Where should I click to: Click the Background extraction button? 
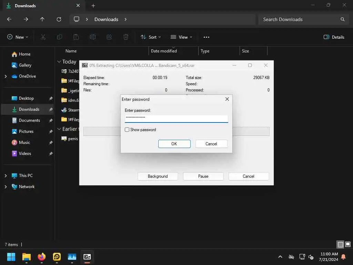(x=158, y=176)
